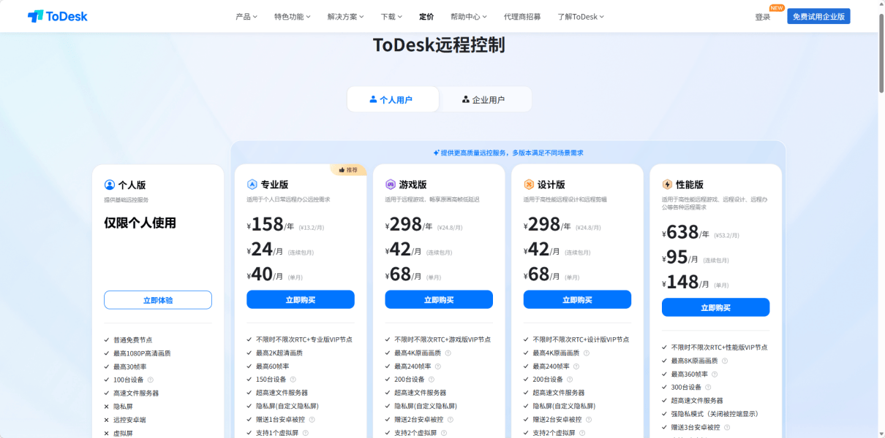
Task: Click the 专业版 plan icon
Action: click(x=252, y=185)
